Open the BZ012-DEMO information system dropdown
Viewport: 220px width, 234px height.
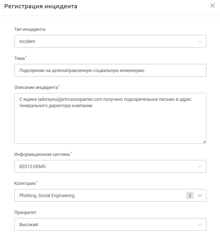pos(106,166)
